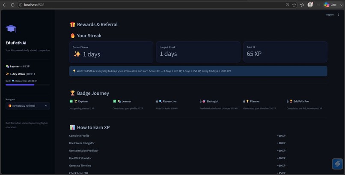This screenshot has height=175, width=345.
Task: Click the green checkmark on Learner badge
Action: point(115,101)
